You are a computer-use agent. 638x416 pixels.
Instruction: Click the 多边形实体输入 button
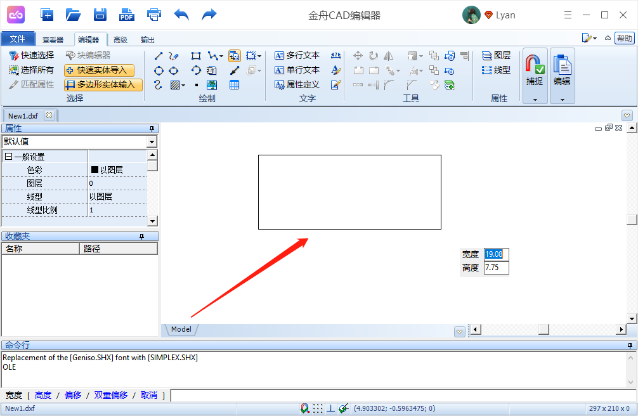click(x=103, y=85)
